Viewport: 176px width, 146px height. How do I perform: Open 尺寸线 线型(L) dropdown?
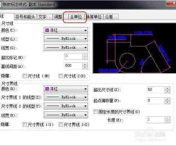click(x=66, y=39)
